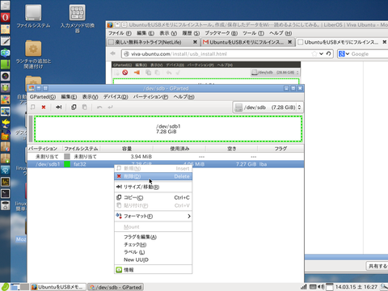Click the camera lens icon in the left dock
This screenshot has width=388, height=291.
point(5,76)
